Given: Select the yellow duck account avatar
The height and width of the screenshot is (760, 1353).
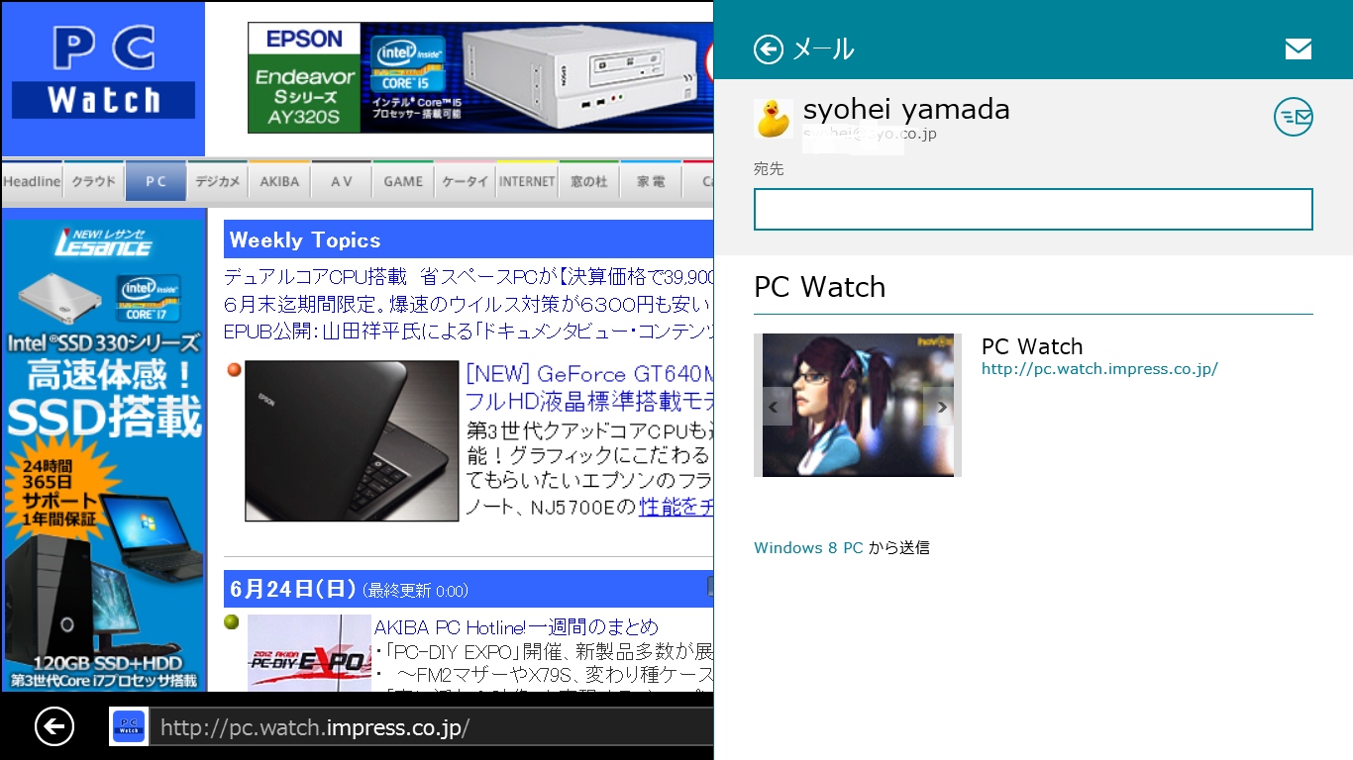Looking at the screenshot, I should click(773, 118).
